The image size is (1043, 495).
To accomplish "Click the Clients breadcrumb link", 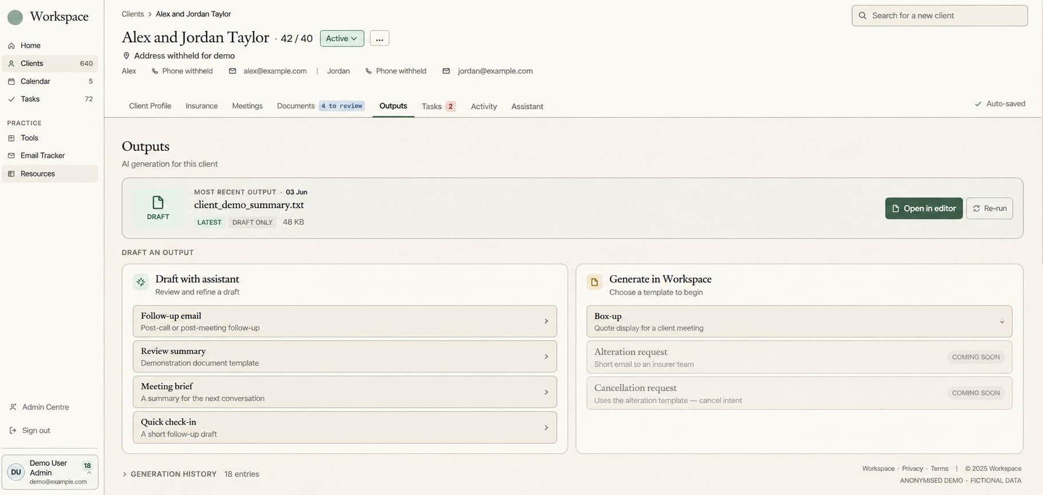I will point(133,14).
